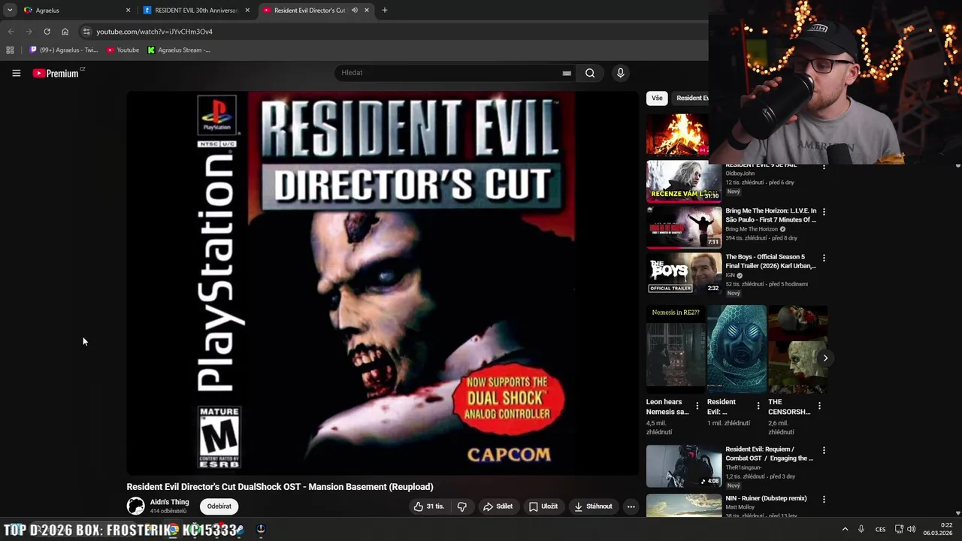Close RESIDENT EVIL 30th Anniversary tab
Screen dimensions: 962x541
tap(247, 11)
